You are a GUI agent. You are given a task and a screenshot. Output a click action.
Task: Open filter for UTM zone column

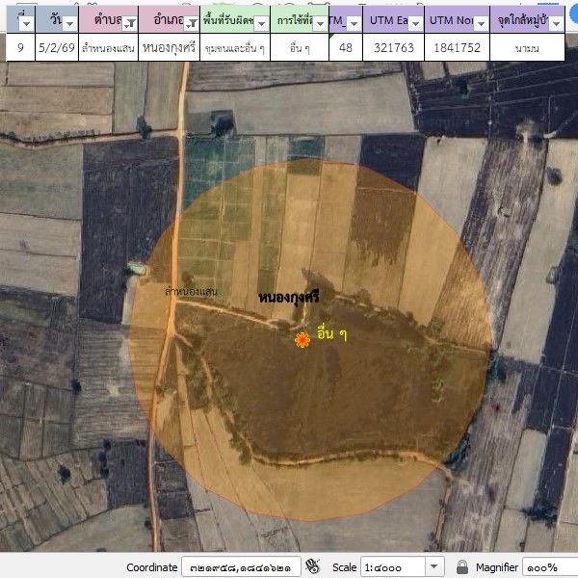coord(354,23)
